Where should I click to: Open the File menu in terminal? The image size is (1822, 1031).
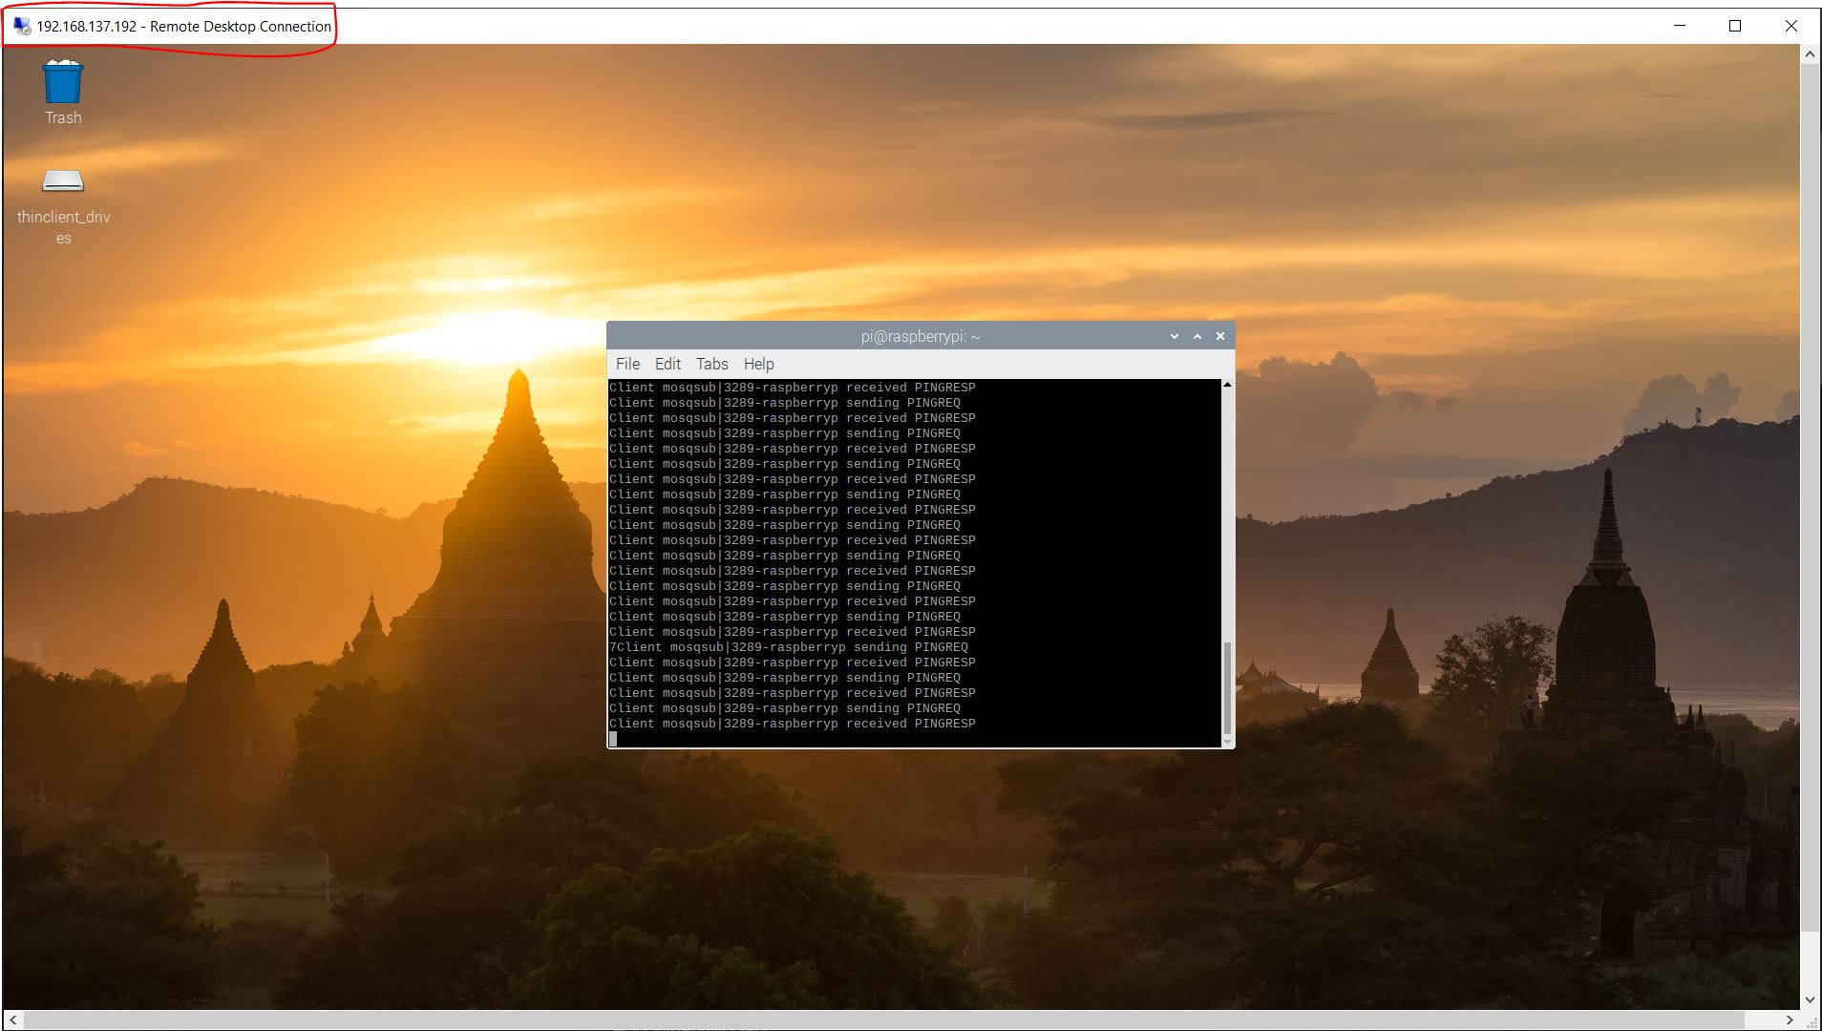(627, 364)
